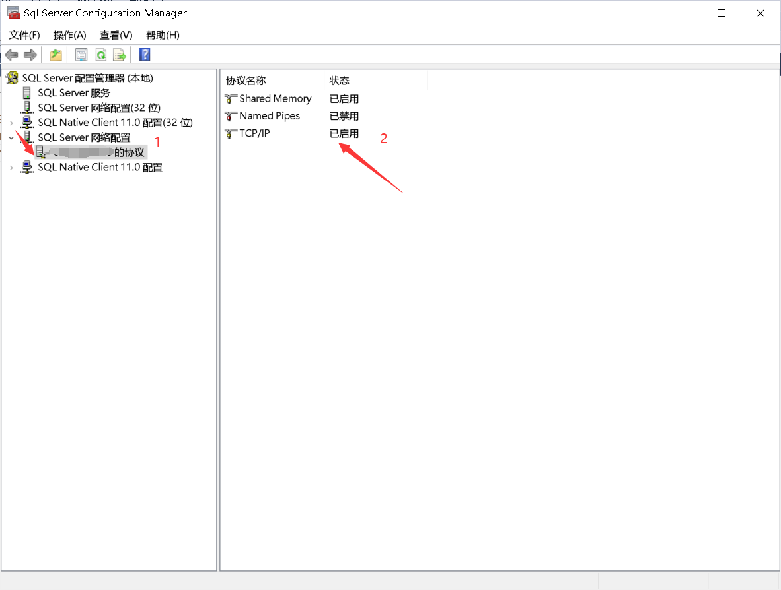Click the TCP/IP protocol icon
This screenshot has height=590, width=781.
(231, 133)
